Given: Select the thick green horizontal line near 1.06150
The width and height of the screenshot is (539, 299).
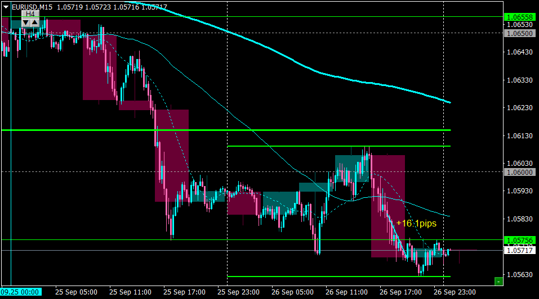Looking at the screenshot, I should pyautogui.click(x=226, y=130).
